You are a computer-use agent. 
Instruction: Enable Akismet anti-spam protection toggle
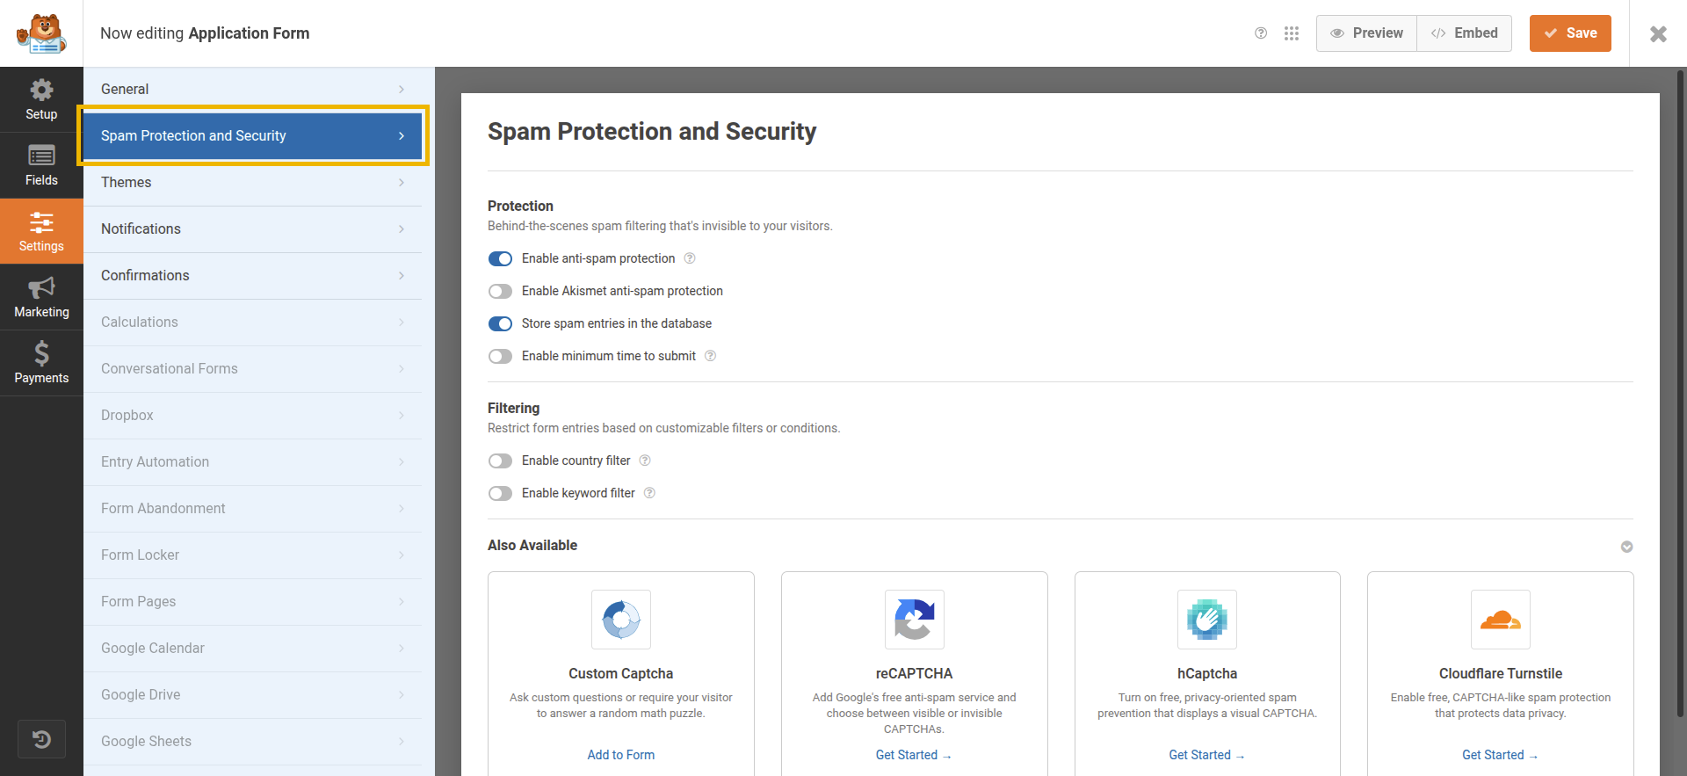coord(500,291)
